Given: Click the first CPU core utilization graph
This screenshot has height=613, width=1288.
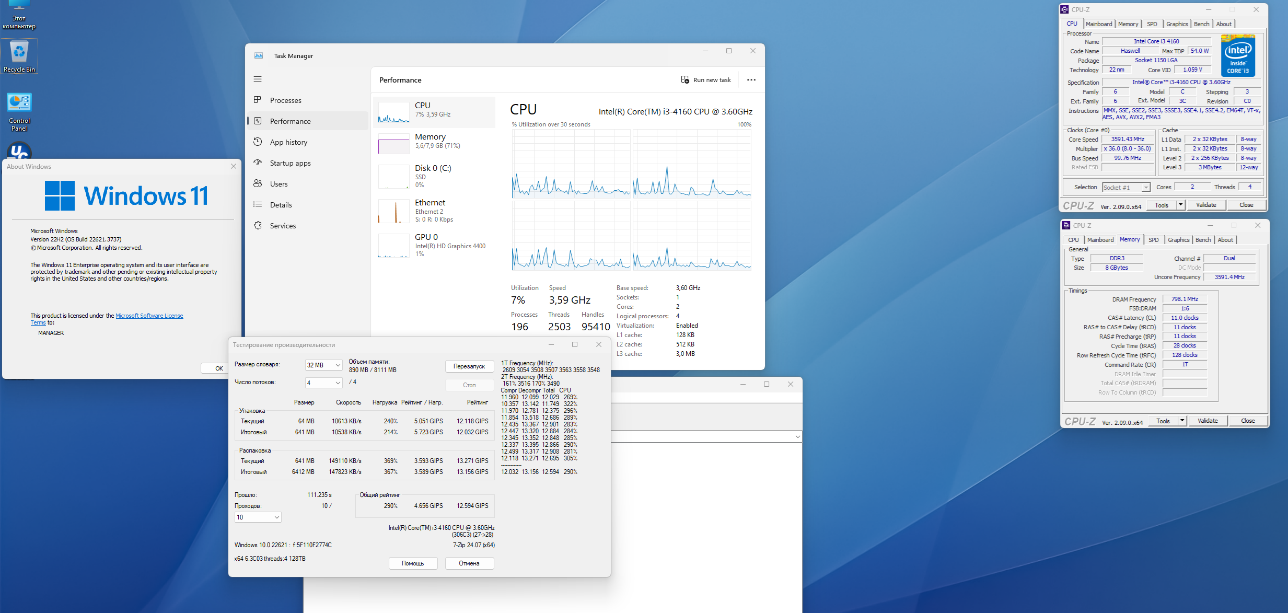Looking at the screenshot, I should point(571,164).
